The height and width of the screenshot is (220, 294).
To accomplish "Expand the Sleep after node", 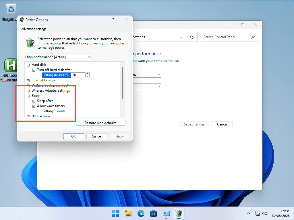I will tap(34, 101).
